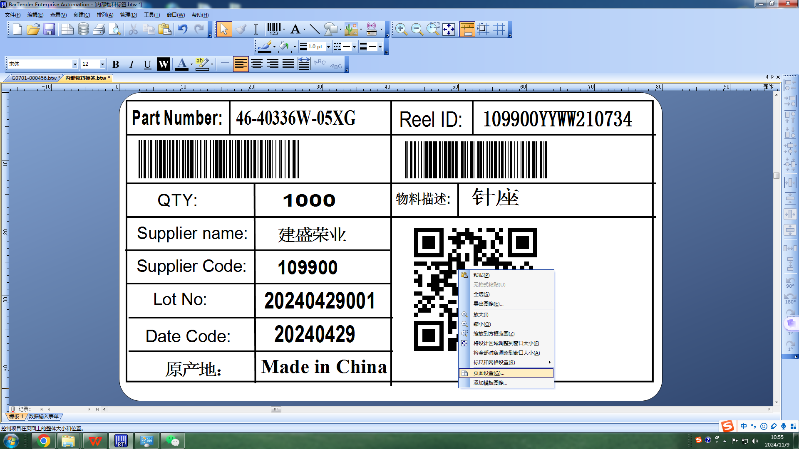Select the Barcode creation tool
The image size is (799, 449).
(x=274, y=29)
